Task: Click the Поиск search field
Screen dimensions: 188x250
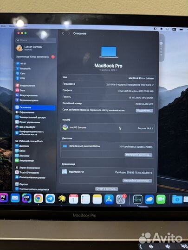Action: tap(36, 40)
